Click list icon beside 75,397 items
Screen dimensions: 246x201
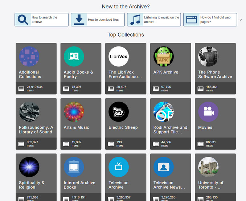66,89
